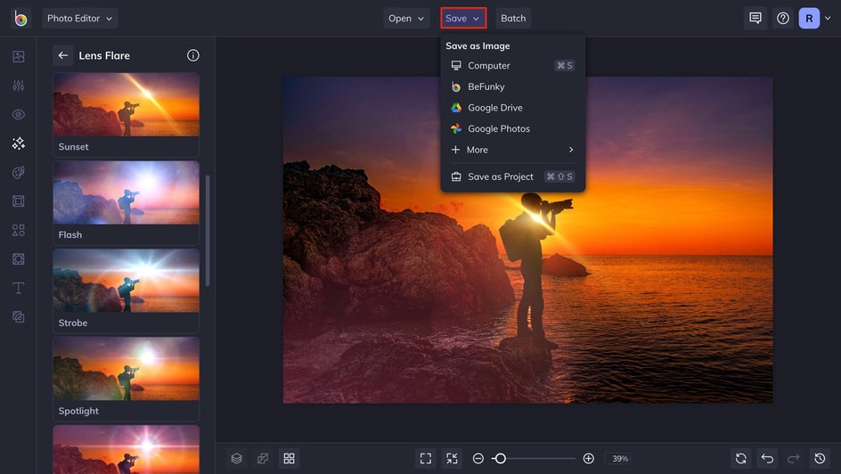Open the Edit sliders sidebar icon
Image resolution: width=841 pixels, height=474 pixels.
click(18, 86)
